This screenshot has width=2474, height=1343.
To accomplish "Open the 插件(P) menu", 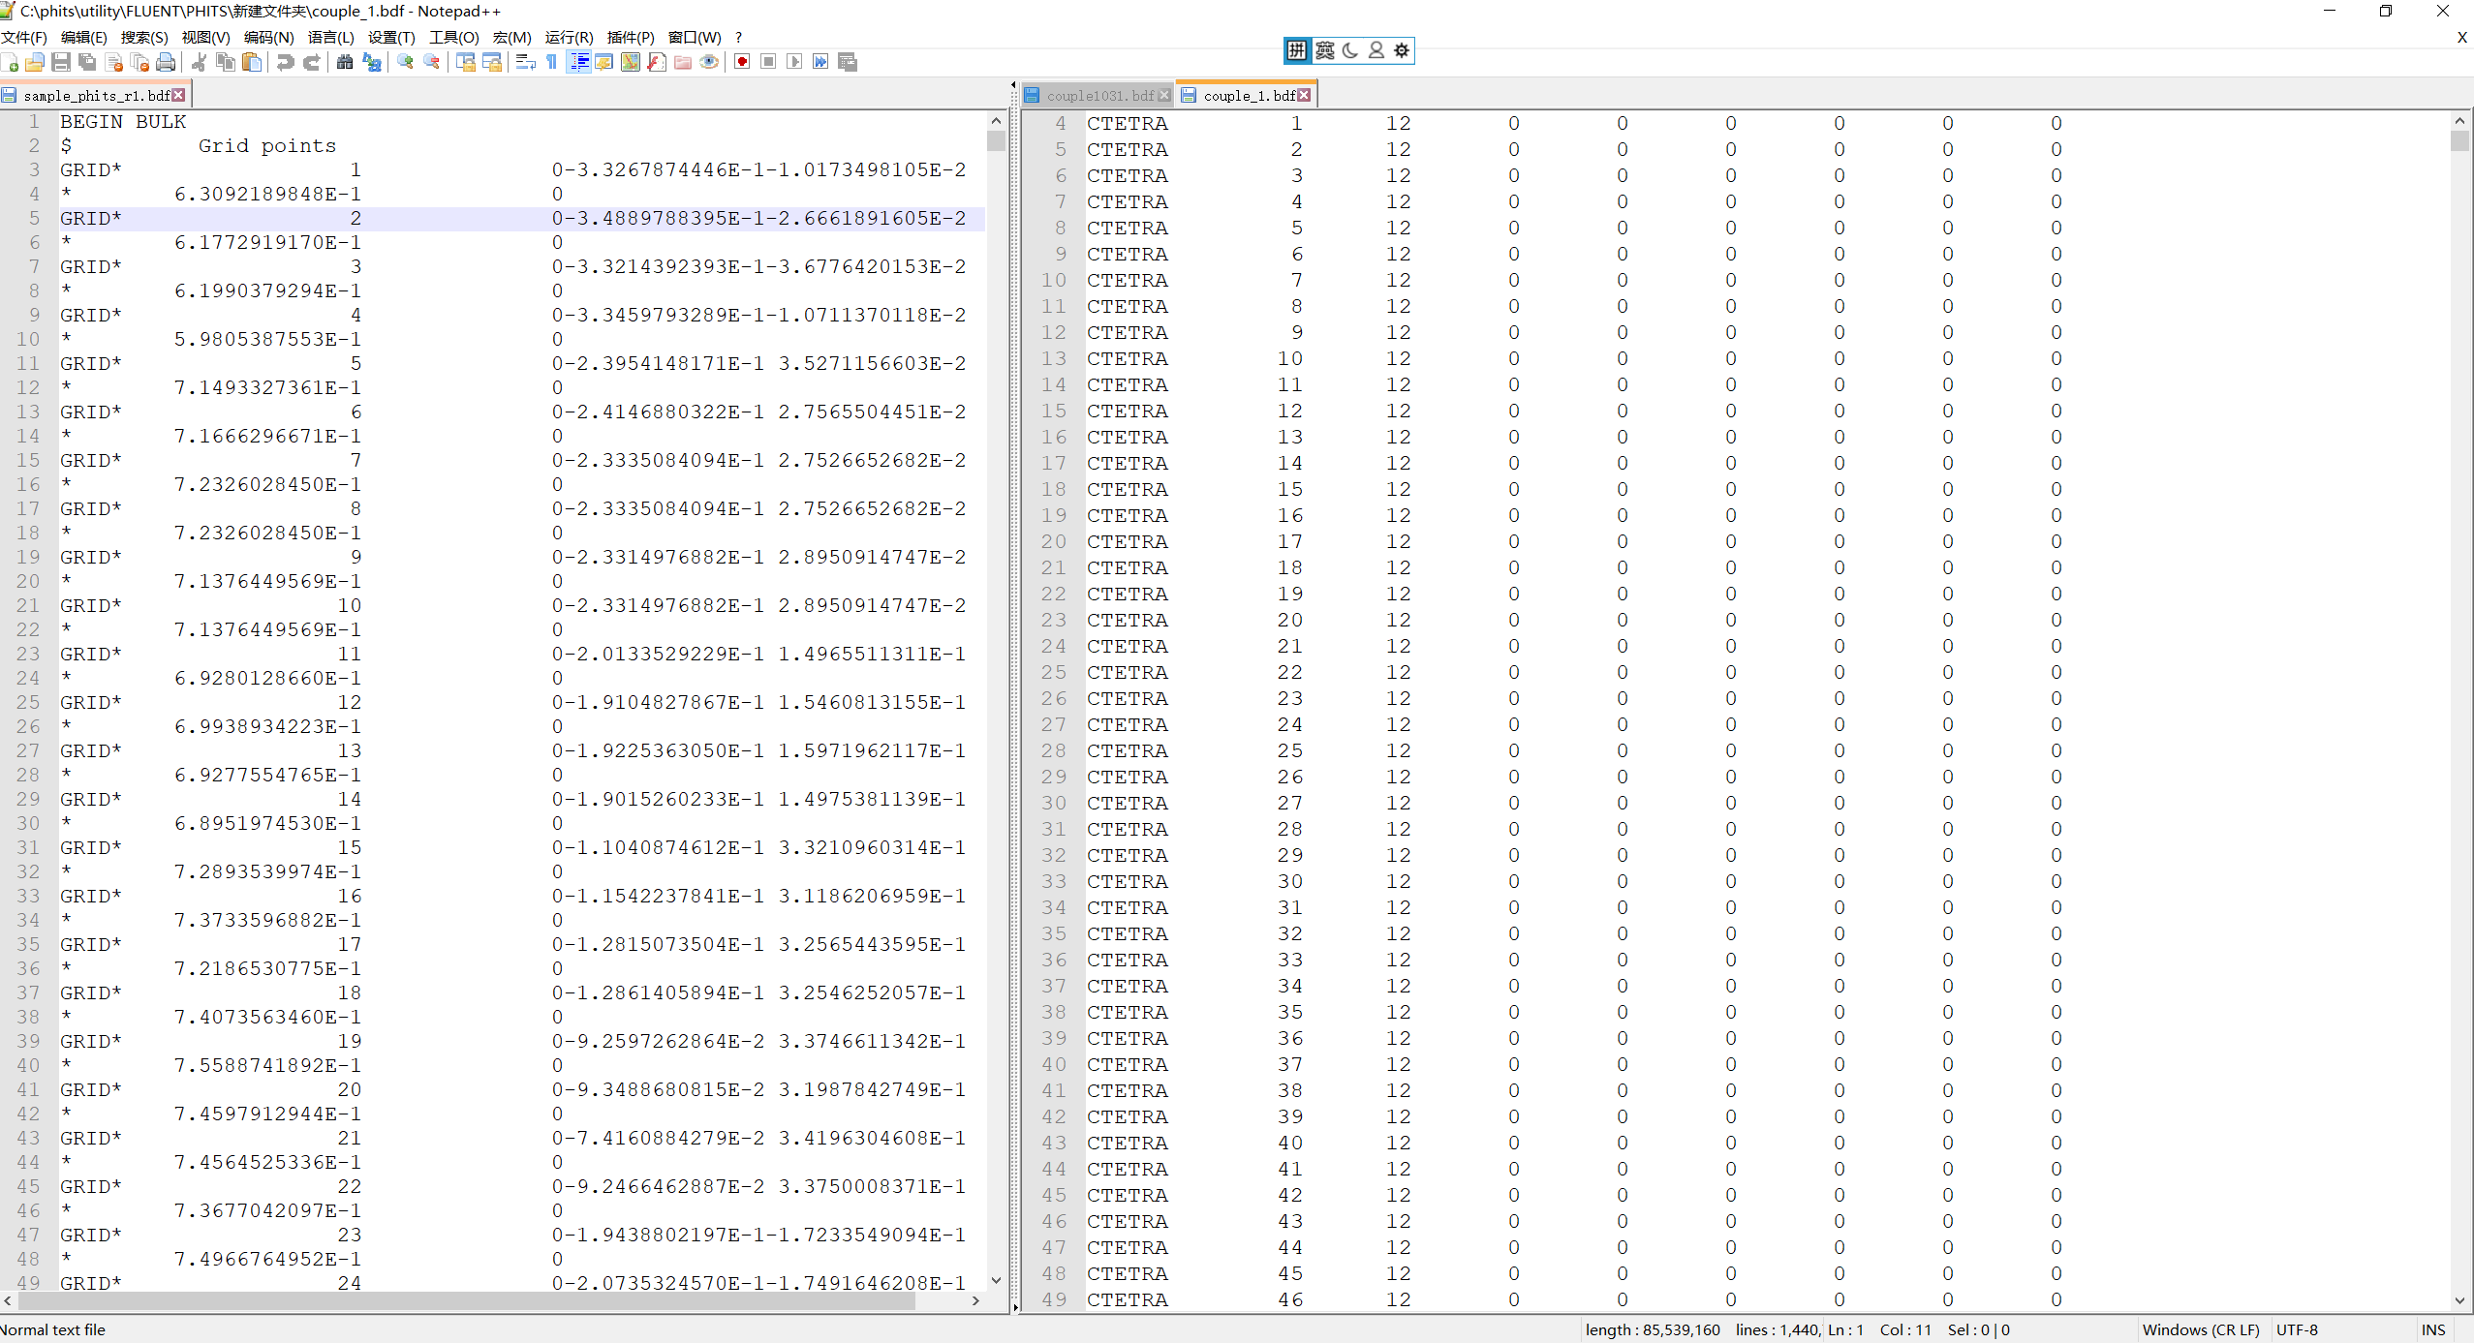I will tap(631, 37).
